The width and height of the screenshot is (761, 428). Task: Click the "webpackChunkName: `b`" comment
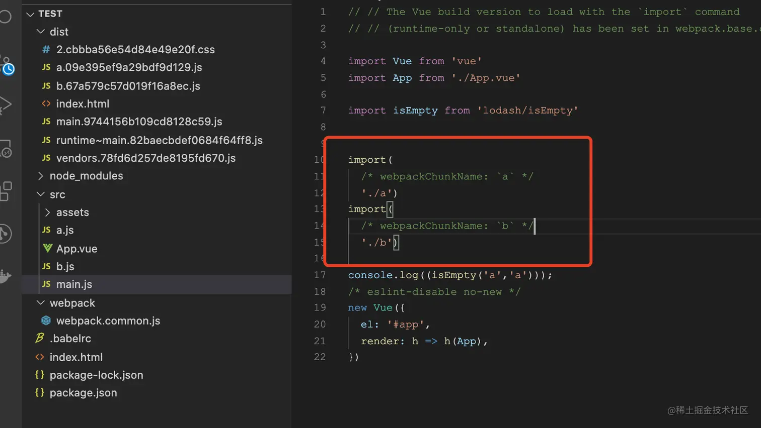tap(447, 226)
